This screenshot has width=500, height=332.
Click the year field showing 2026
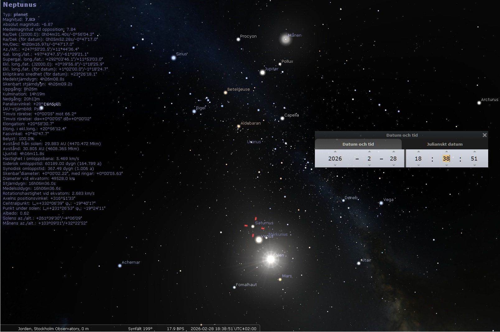tap(335, 158)
